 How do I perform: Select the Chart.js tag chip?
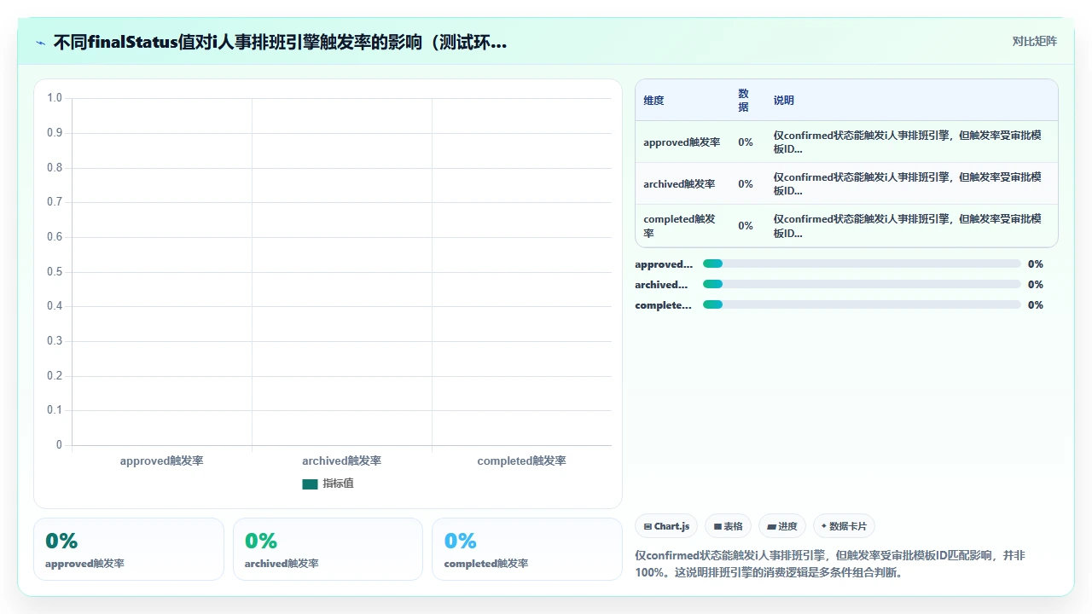pos(667,526)
